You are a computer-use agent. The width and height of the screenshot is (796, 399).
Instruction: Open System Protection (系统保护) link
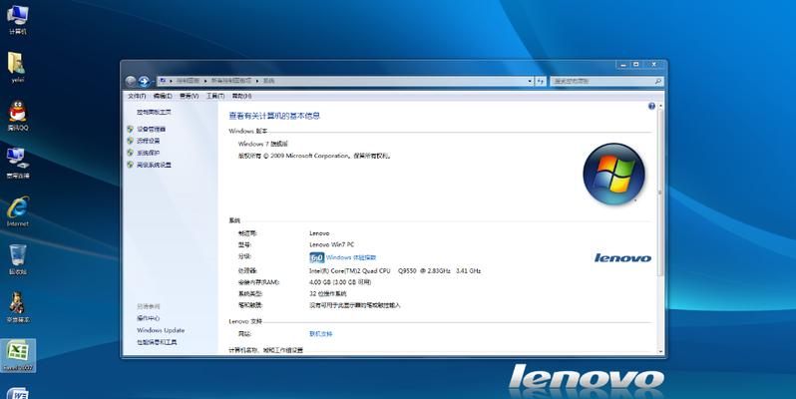(149, 153)
